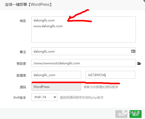Click the gray cancel button
The height and width of the screenshot is (119, 145).
pos(121,114)
